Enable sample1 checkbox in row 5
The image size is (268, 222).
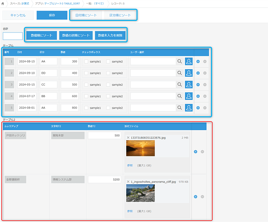coord(86,107)
